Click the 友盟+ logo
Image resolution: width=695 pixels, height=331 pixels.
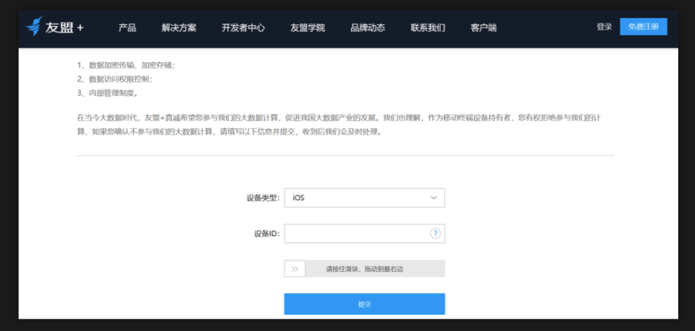(x=55, y=27)
